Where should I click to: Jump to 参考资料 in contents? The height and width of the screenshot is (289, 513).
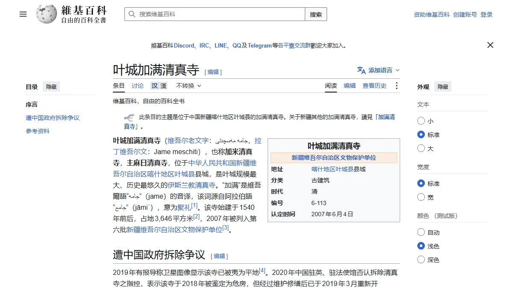(38, 131)
